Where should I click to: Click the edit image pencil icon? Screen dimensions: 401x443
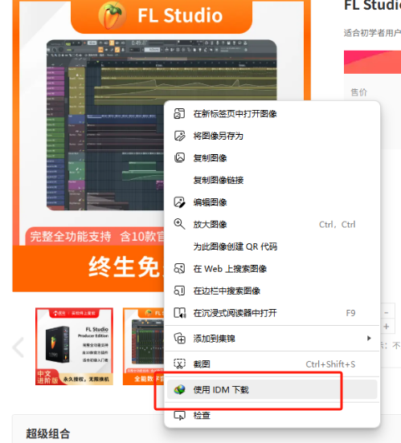click(x=179, y=202)
